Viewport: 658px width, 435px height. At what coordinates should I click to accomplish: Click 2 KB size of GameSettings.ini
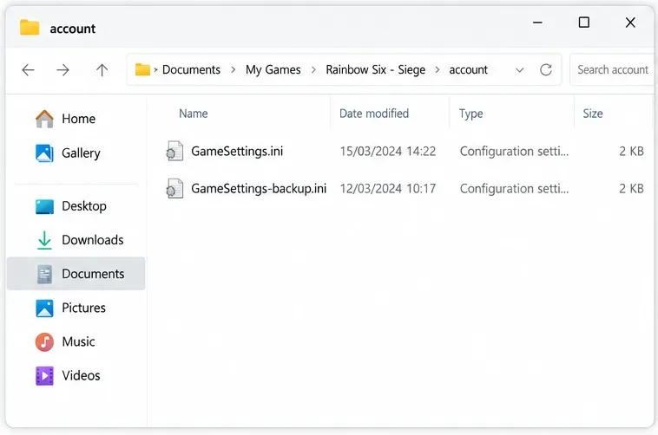632,152
